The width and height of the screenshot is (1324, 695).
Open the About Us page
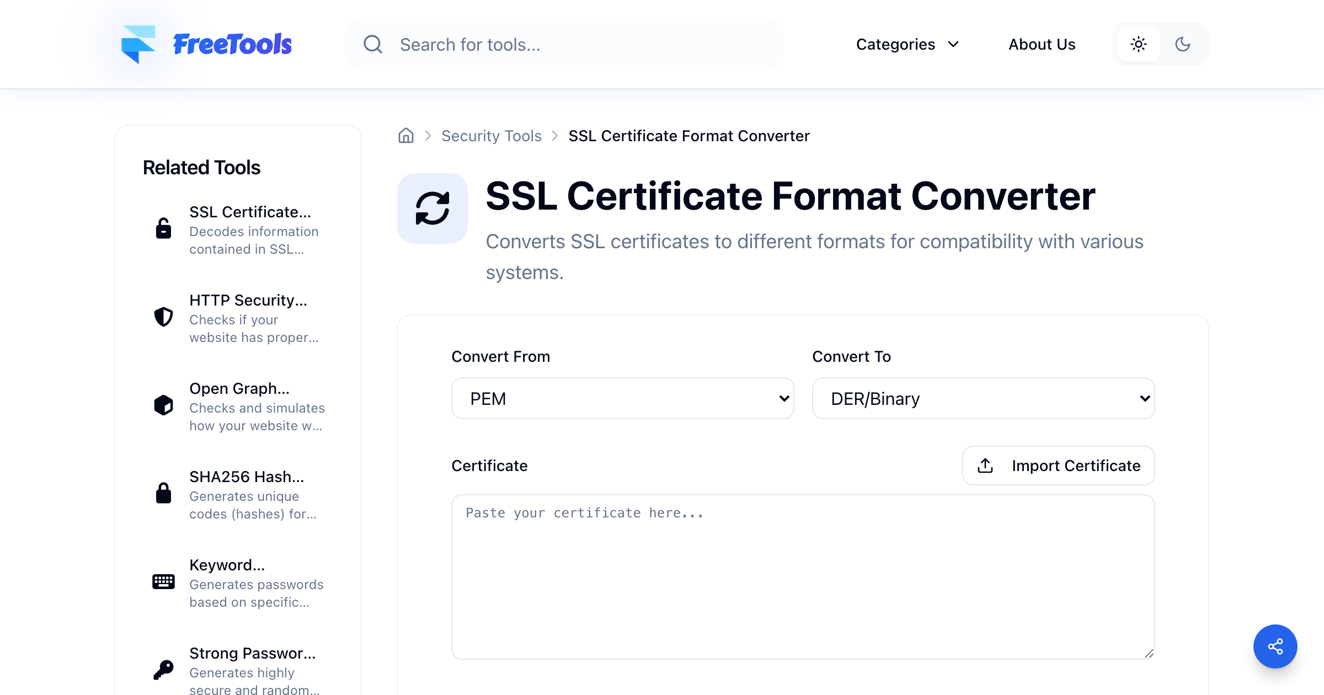1042,44
